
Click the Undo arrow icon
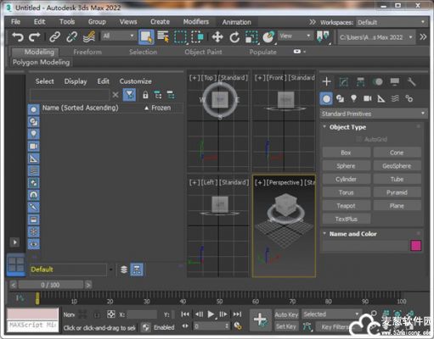pyautogui.click(x=17, y=37)
